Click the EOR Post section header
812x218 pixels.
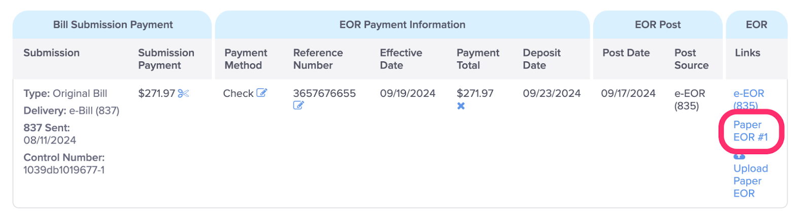658,24
